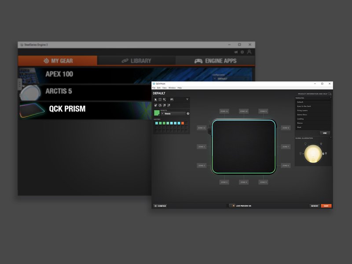352x264 pixels.
Task: Open the user account icon in Engine window
Action: 249,52
